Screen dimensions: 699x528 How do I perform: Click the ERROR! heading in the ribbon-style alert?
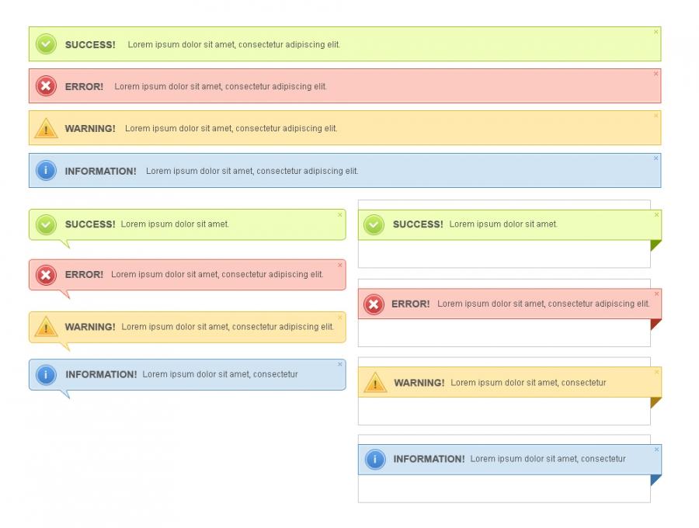[x=410, y=304]
